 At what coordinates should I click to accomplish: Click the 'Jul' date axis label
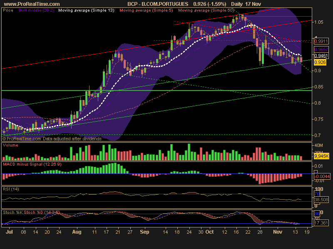pos(9,232)
